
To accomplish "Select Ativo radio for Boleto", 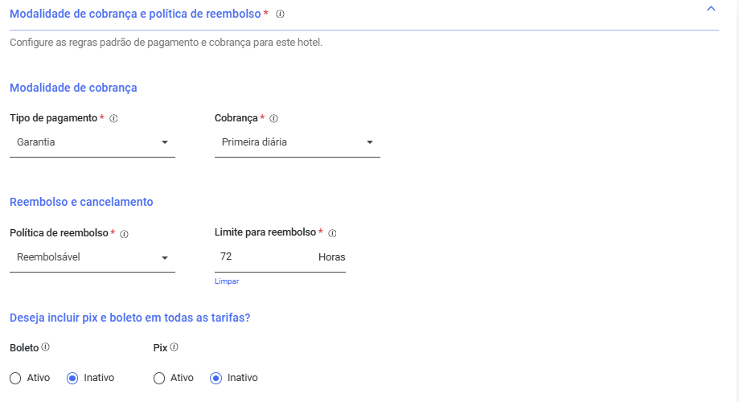I will (15, 378).
